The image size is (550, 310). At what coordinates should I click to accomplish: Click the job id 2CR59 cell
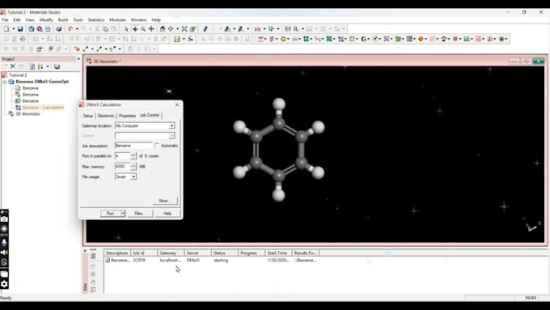pyautogui.click(x=139, y=261)
